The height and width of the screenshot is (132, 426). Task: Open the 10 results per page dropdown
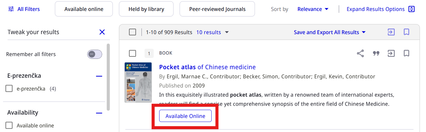coord(213,32)
